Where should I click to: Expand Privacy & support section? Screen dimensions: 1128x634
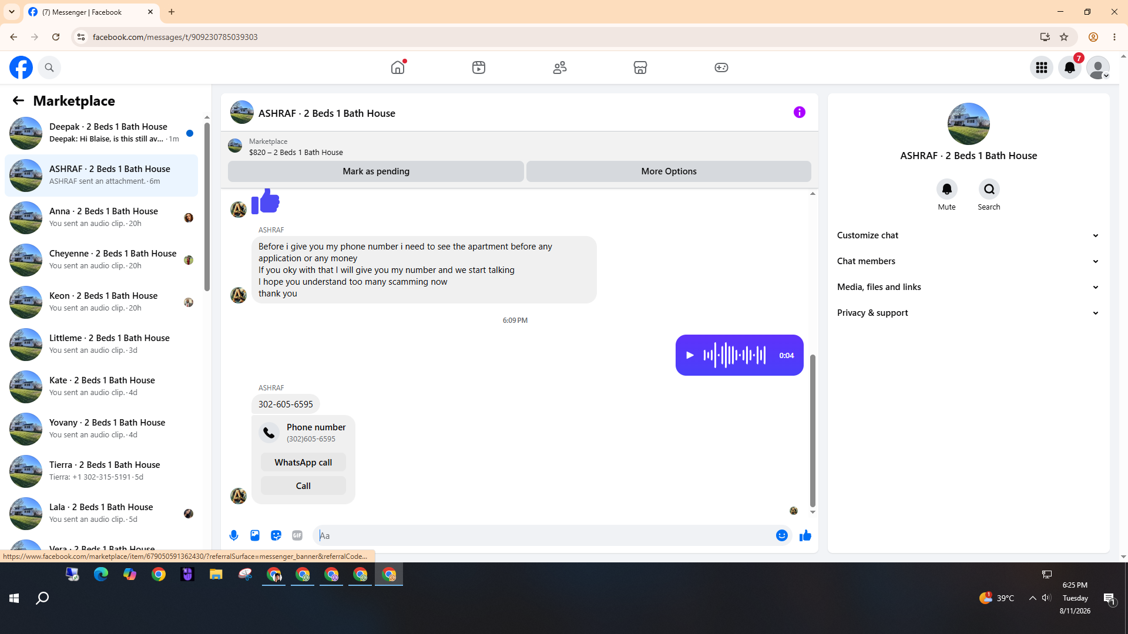(x=968, y=313)
